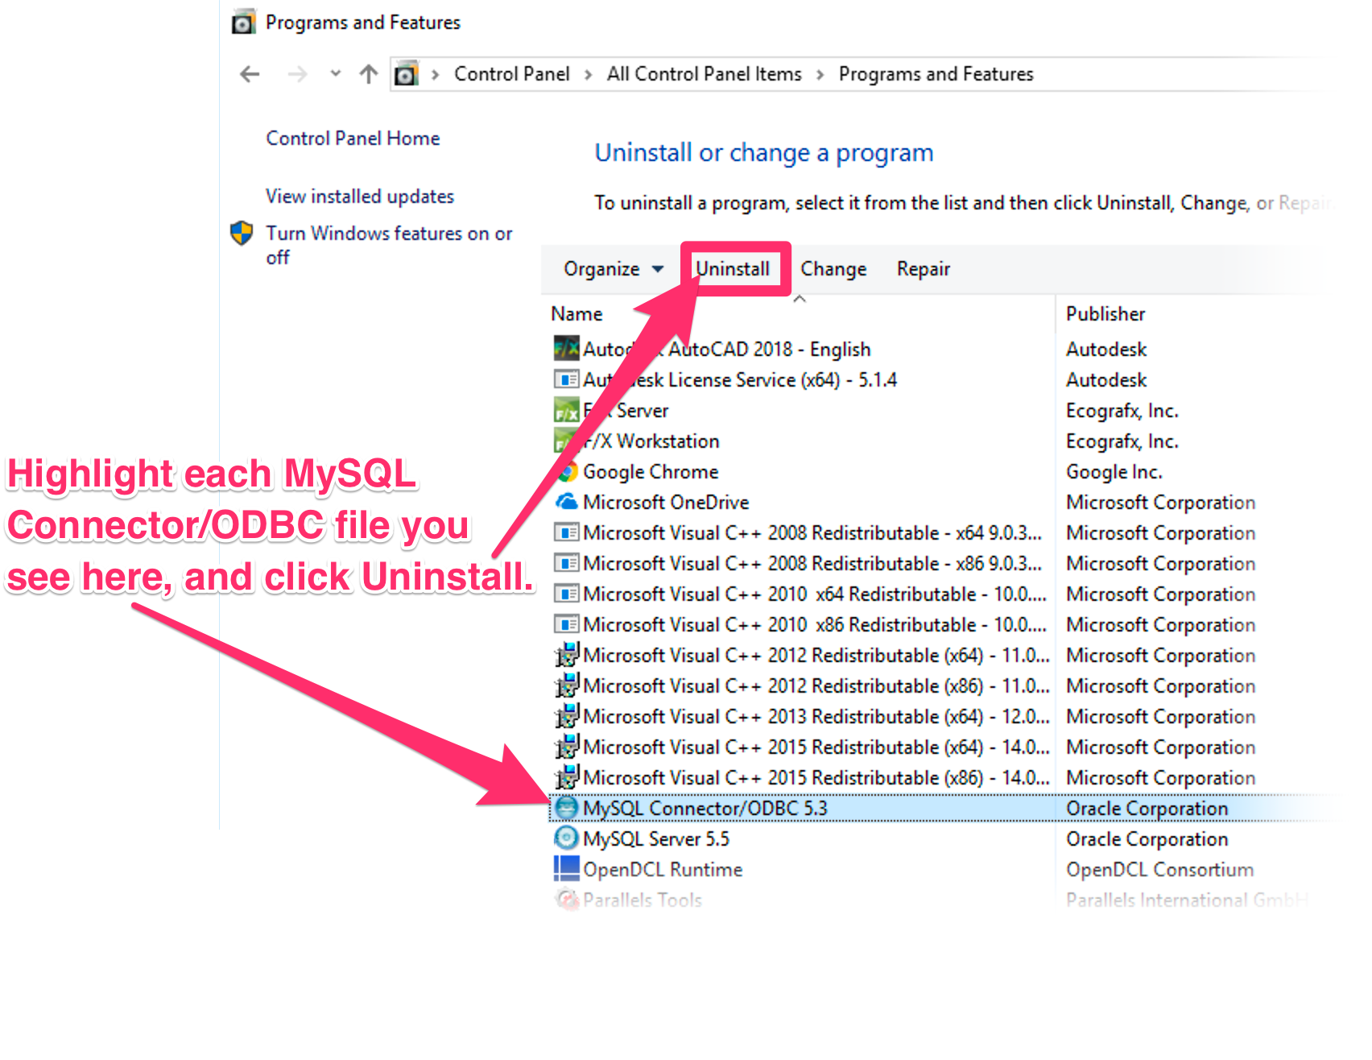Image resolution: width=1372 pixels, height=1060 pixels.
Task: Open View installed updates link
Action: point(360,197)
